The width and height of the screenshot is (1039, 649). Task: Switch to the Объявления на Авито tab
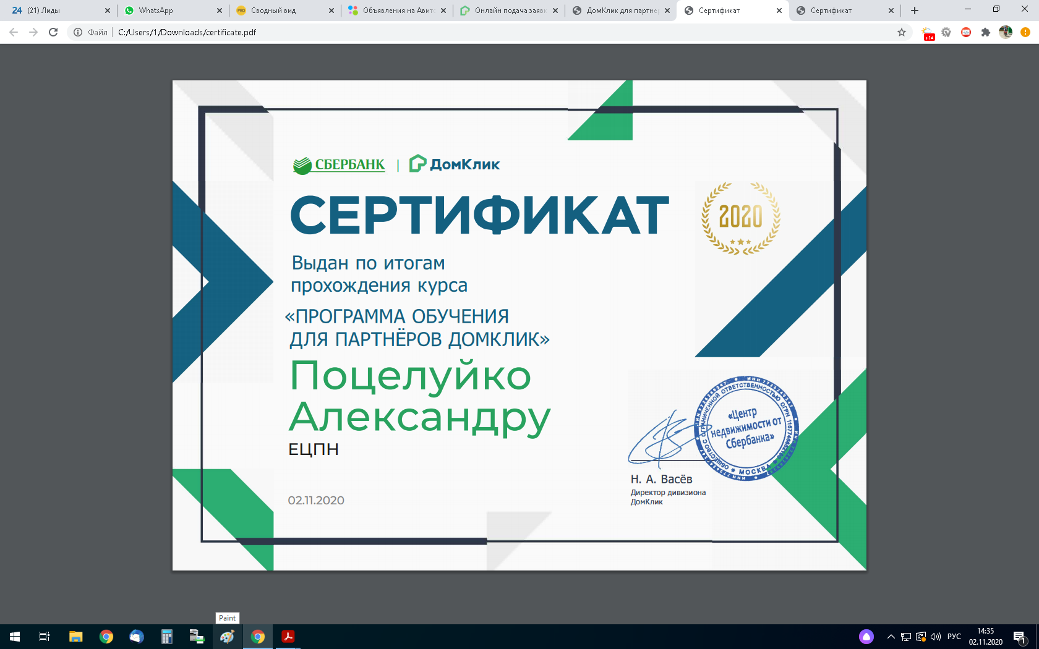click(396, 11)
